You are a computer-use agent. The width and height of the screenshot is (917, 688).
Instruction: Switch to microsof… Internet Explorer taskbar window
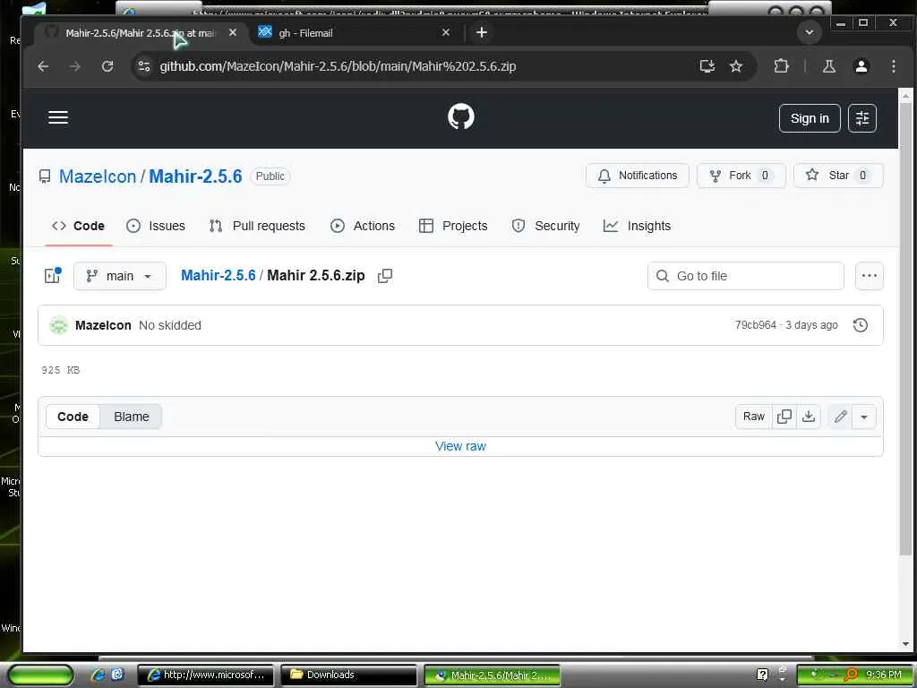[x=207, y=675]
